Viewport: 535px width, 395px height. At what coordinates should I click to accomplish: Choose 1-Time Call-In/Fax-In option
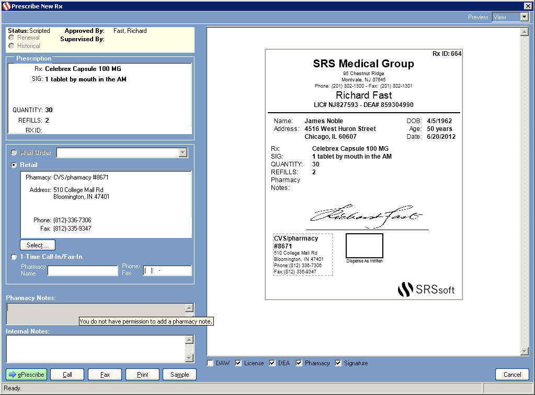pos(14,257)
